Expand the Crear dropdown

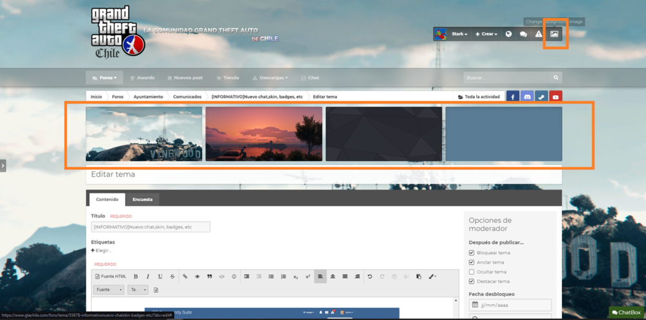click(486, 34)
